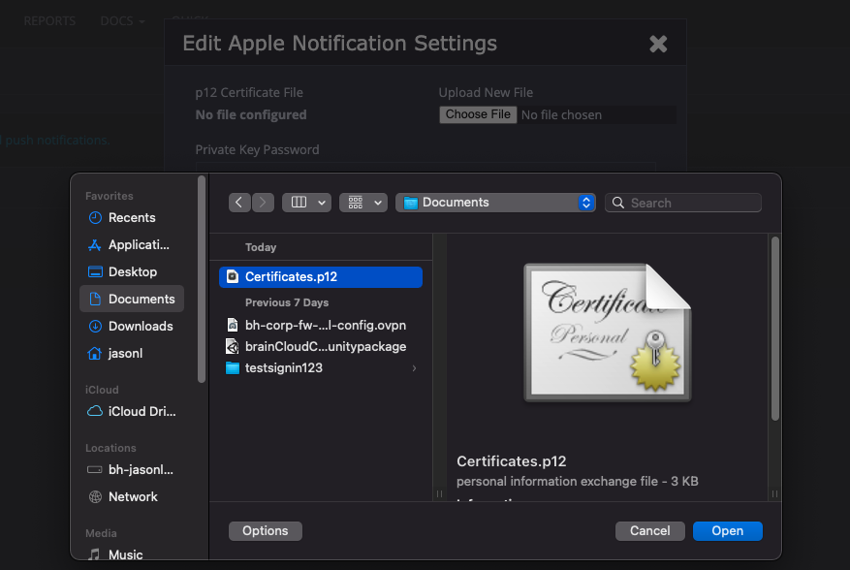
Task: Open the grouping options dropdown arrow
Action: (x=378, y=203)
